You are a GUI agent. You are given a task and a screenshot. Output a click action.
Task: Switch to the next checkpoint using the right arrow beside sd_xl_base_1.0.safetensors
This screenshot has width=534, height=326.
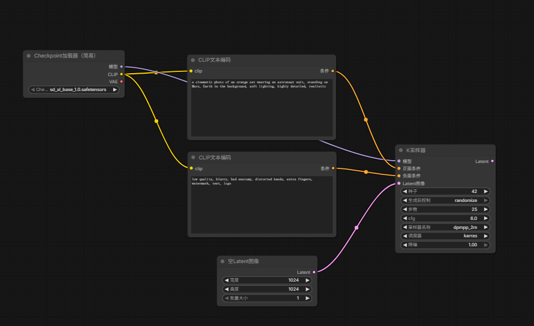[x=115, y=90]
